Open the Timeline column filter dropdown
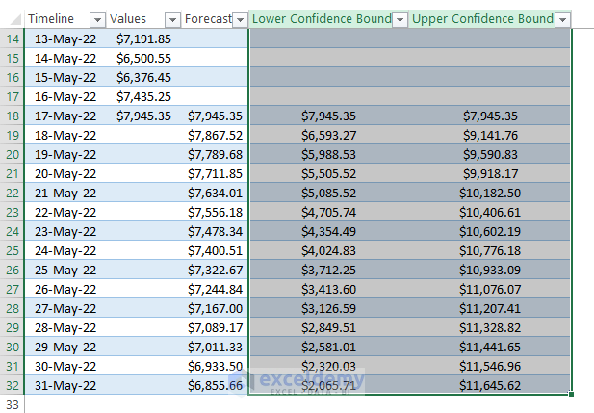Viewport: 594px width, 413px height. tap(96, 19)
